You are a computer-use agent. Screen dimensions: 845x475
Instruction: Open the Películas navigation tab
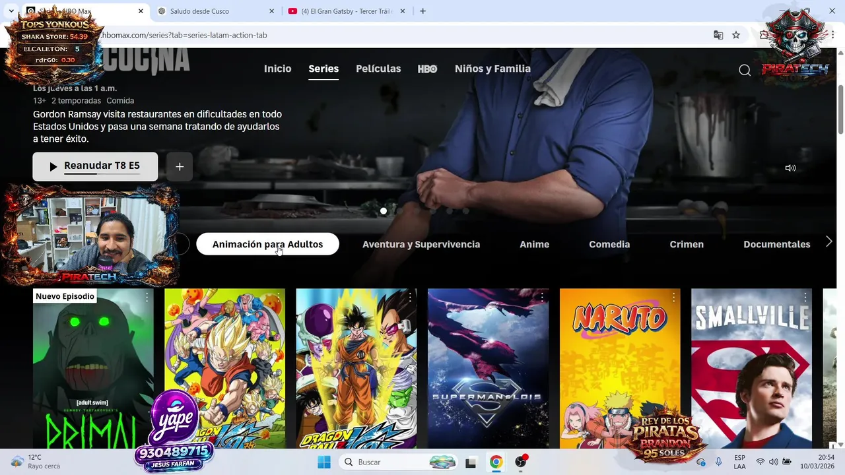point(378,69)
